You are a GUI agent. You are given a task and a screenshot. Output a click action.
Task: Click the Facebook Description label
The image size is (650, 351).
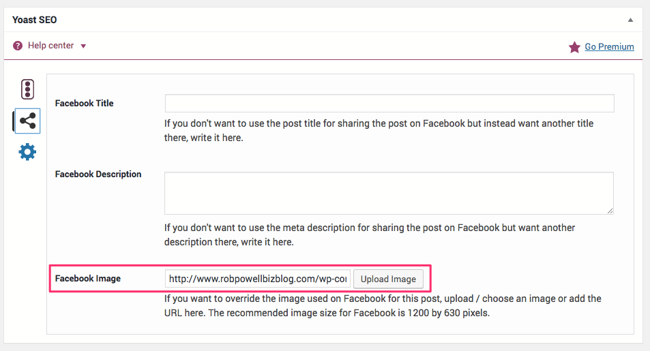coord(98,174)
